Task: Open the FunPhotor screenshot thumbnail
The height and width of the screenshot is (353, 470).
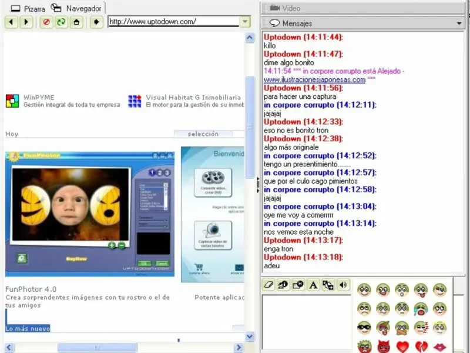Action: pos(90,214)
